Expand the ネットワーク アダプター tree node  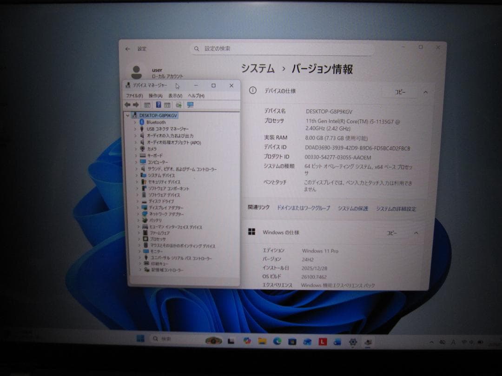pos(137,214)
